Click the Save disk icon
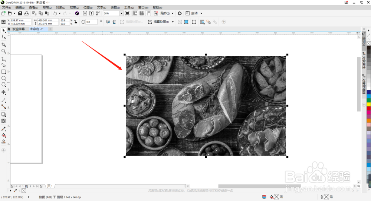The width and height of the screenshot is (371, 201). click(x=20, y=13)
